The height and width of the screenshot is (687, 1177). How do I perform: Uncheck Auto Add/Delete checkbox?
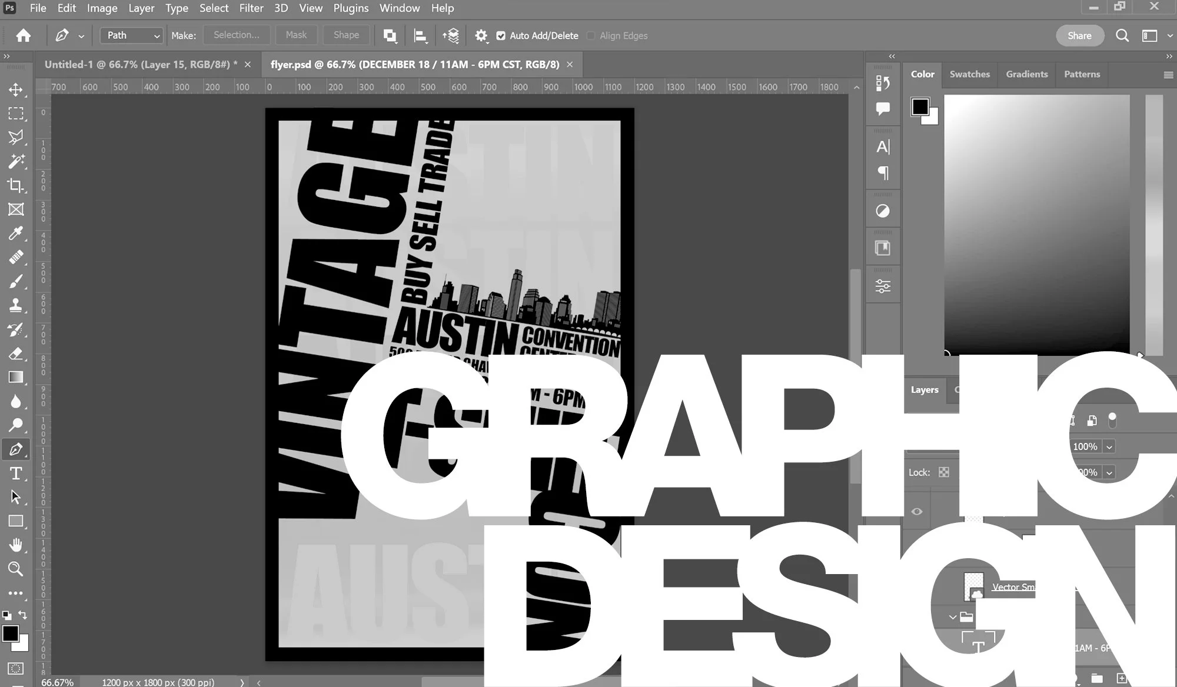[x=501, y=36]
